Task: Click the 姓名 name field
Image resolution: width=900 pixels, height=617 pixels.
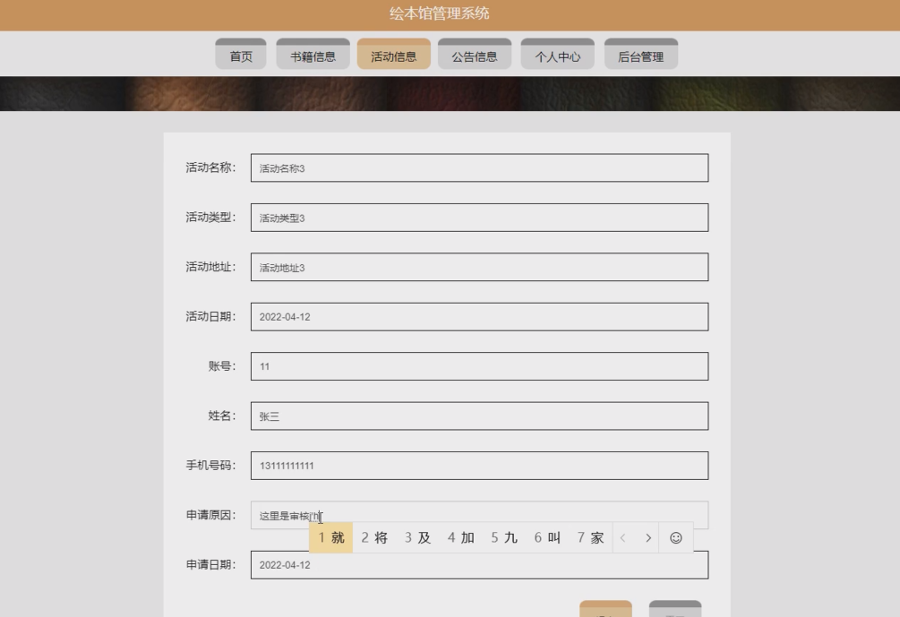Action: tap(479, 416)
